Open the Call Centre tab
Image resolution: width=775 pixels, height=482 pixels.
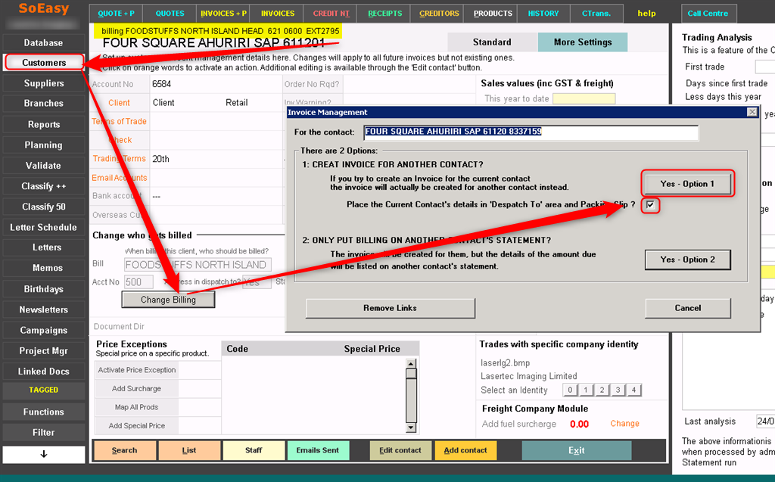pos(708,14)
